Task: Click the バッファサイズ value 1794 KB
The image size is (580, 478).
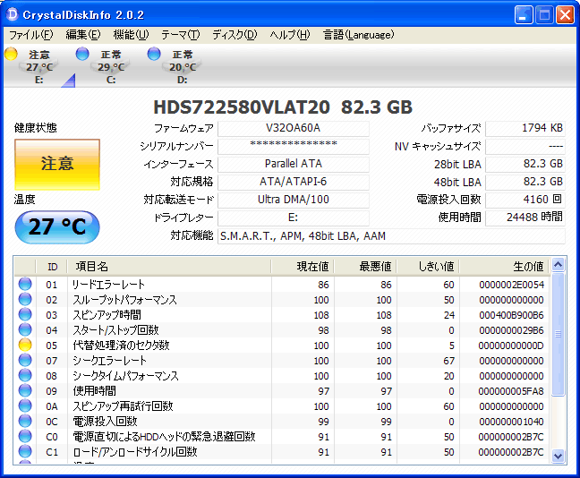Action: click(x=525, y=128)
